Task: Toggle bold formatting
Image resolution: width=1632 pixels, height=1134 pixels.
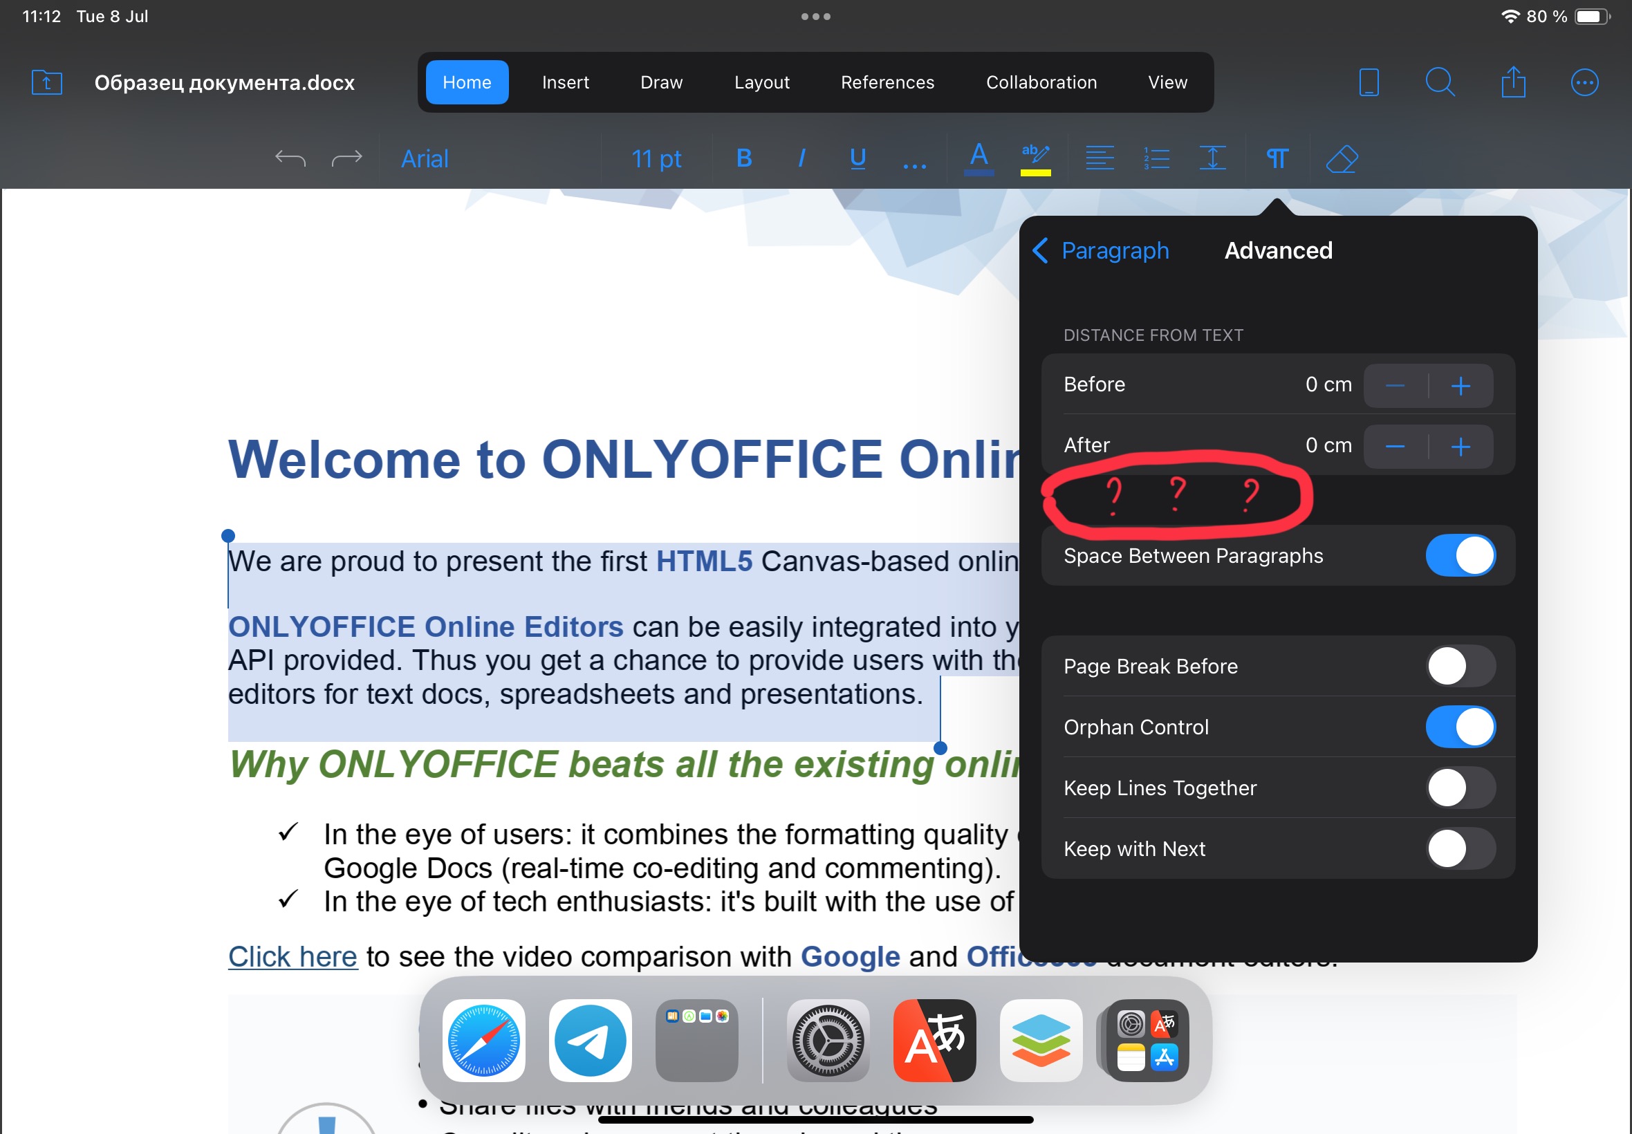Action: tap(744, 158)
